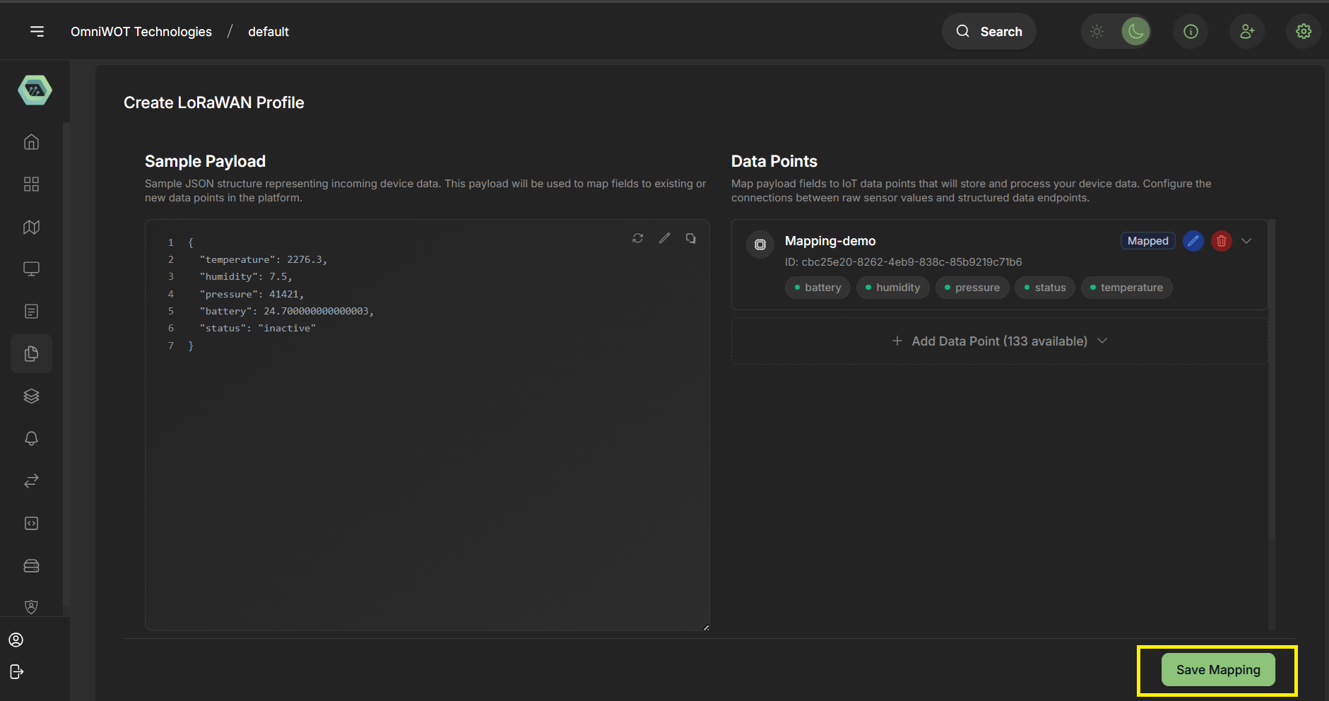Screen dimensions: 1329x701
Task: Select the map icon in sidebar
Action: click(31, 227)
